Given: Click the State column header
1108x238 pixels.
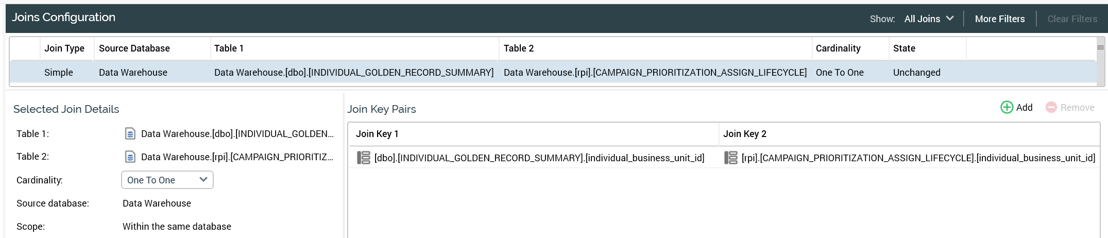Looking at the screenshot, I should click(904, 48).
